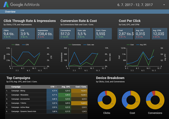
Task: Sort table by the CTR column arrow
Action: pos(56,87)
